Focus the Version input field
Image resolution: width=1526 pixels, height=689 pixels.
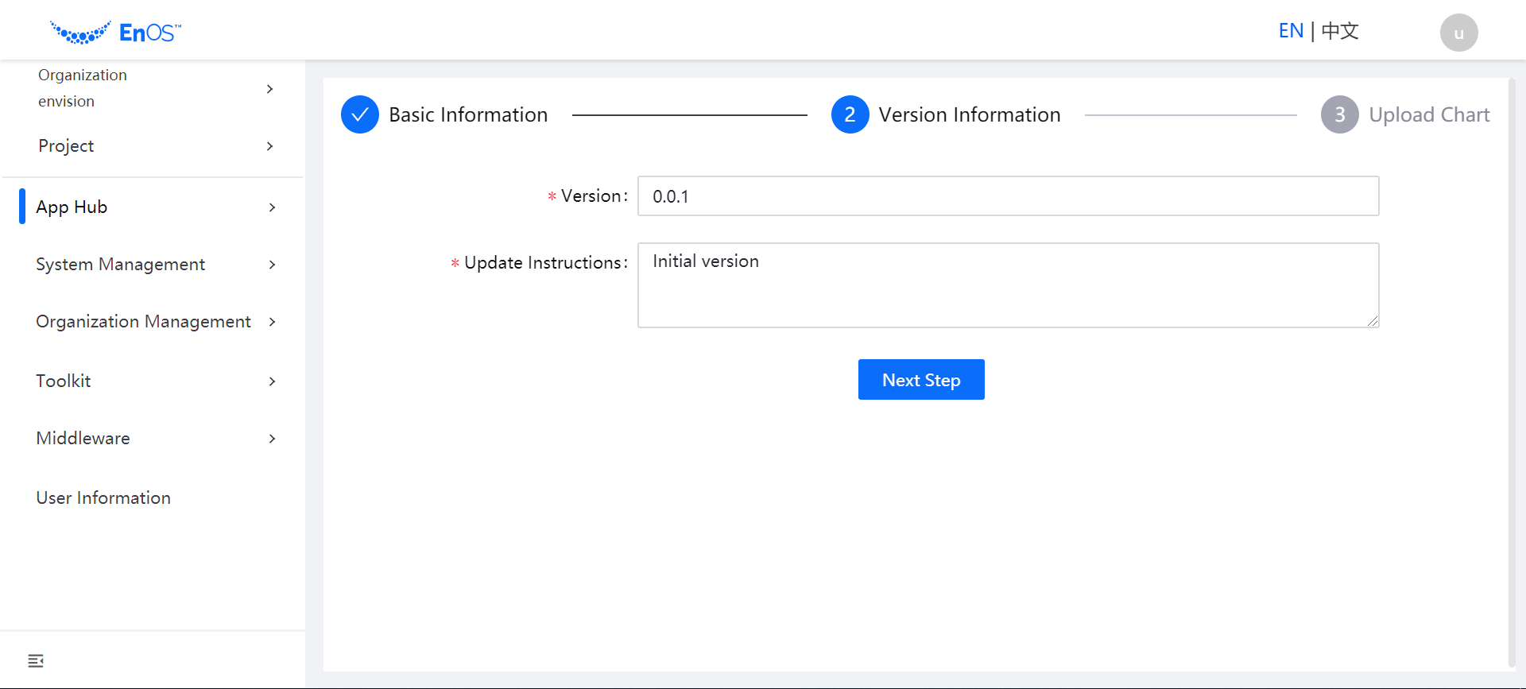(1008, 196)
